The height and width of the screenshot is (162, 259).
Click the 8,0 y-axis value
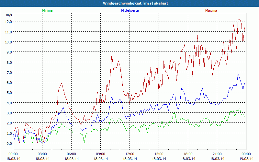(9, 62)
